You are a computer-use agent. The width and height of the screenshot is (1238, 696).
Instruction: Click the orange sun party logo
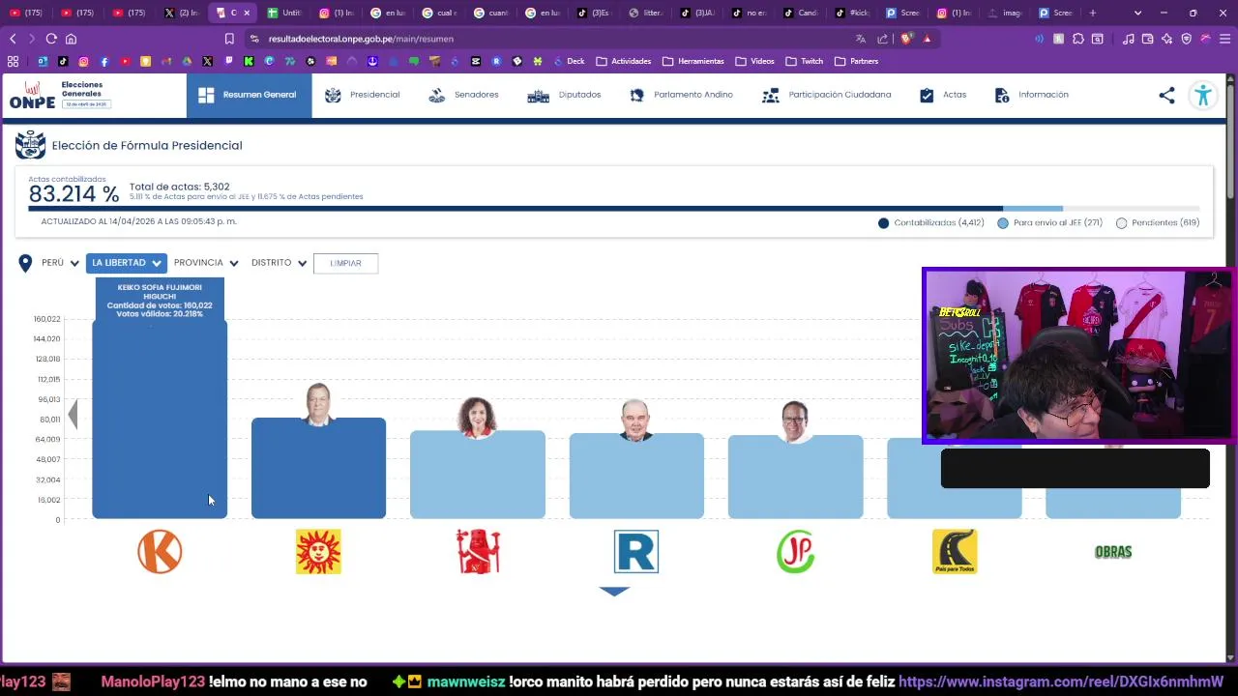click(318, 552)
